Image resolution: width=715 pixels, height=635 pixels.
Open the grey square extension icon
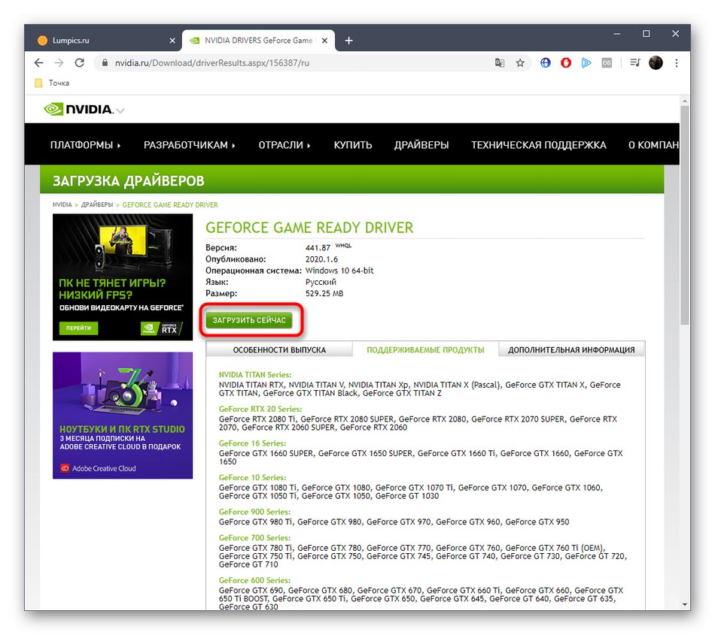pos(607,63)
